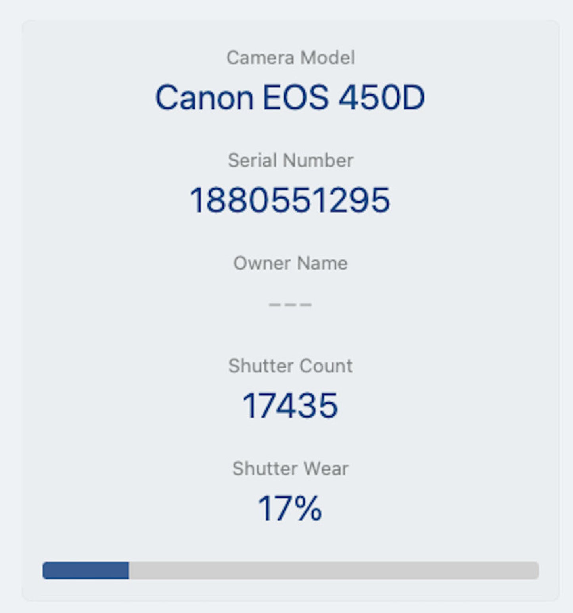Select serial number 1880551295
This screenshot has height=613, width=573.
coord(290,200)
